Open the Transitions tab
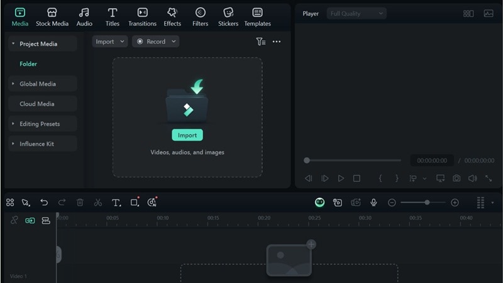The width and height of the screenshot is (503, 283). (143, 18)
